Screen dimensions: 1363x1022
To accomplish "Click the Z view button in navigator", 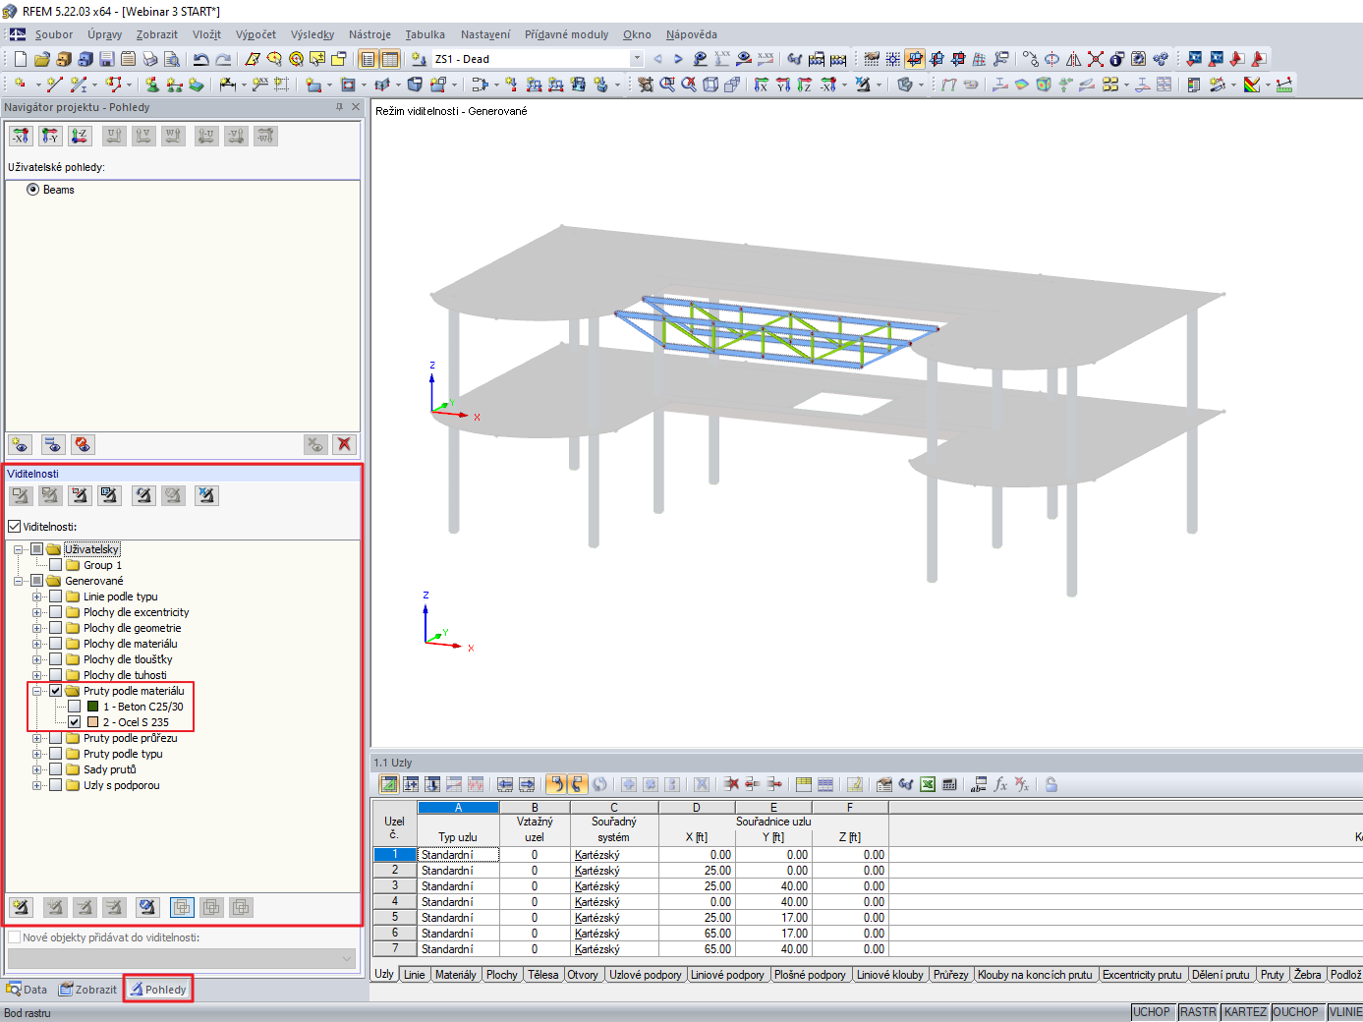I will 80,136.
